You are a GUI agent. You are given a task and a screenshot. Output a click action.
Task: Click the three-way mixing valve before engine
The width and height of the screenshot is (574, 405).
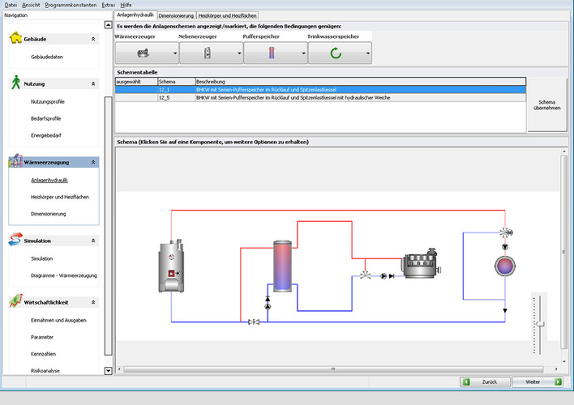(366, 275)
